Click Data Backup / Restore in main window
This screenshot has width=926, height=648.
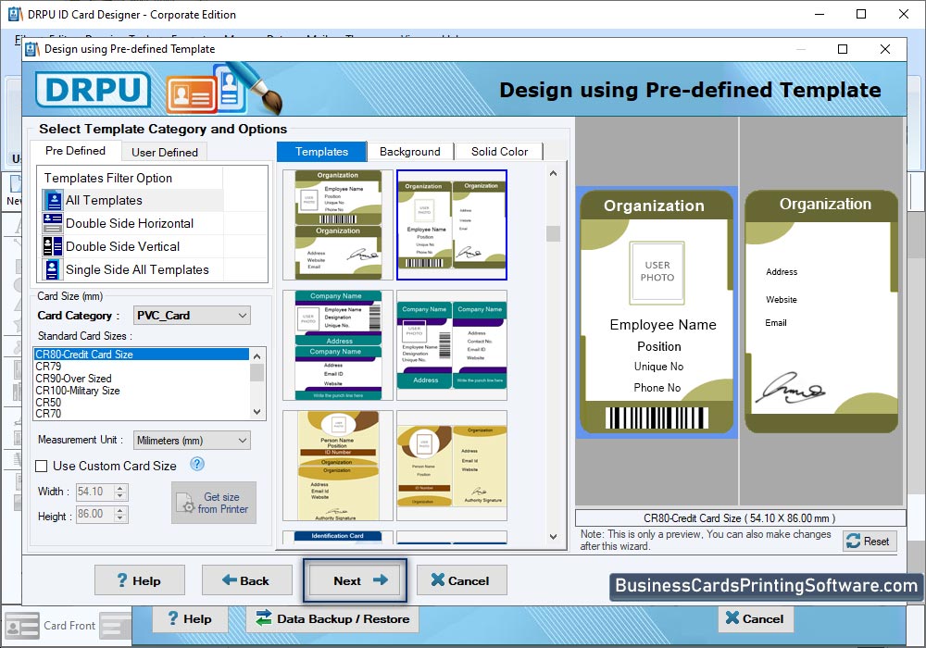[x=332, y=619]
